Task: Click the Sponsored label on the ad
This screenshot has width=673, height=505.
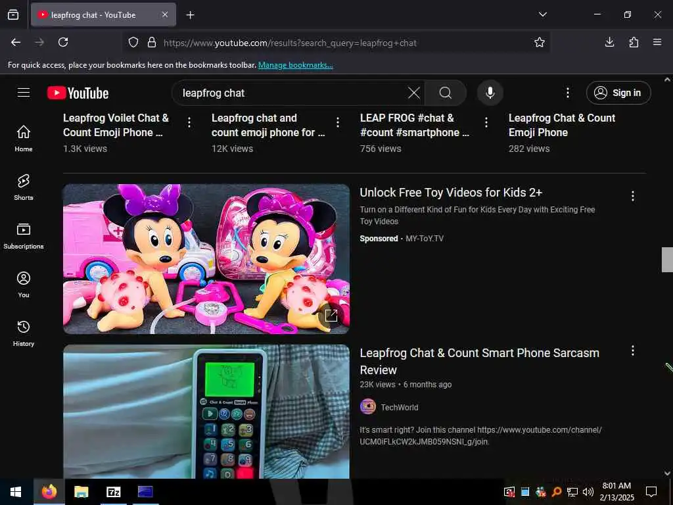Action: [379, 238]
